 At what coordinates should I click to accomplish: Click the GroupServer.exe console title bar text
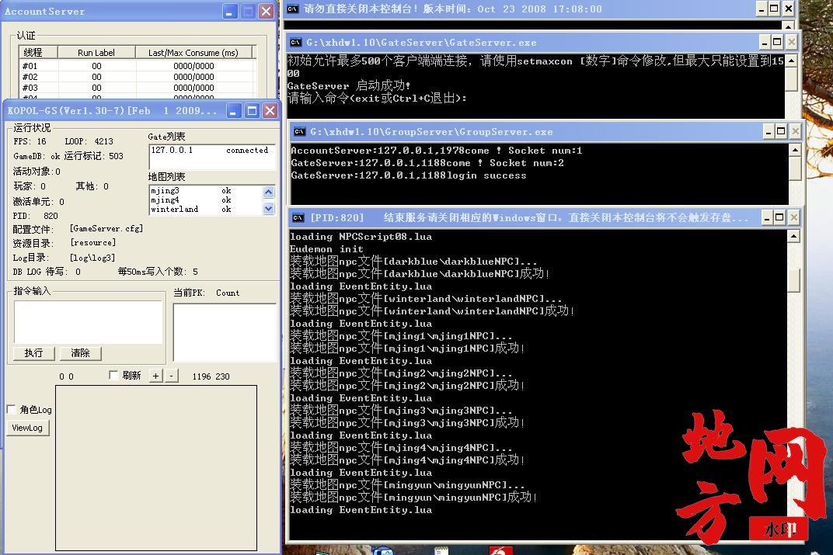tap(431, 132)
